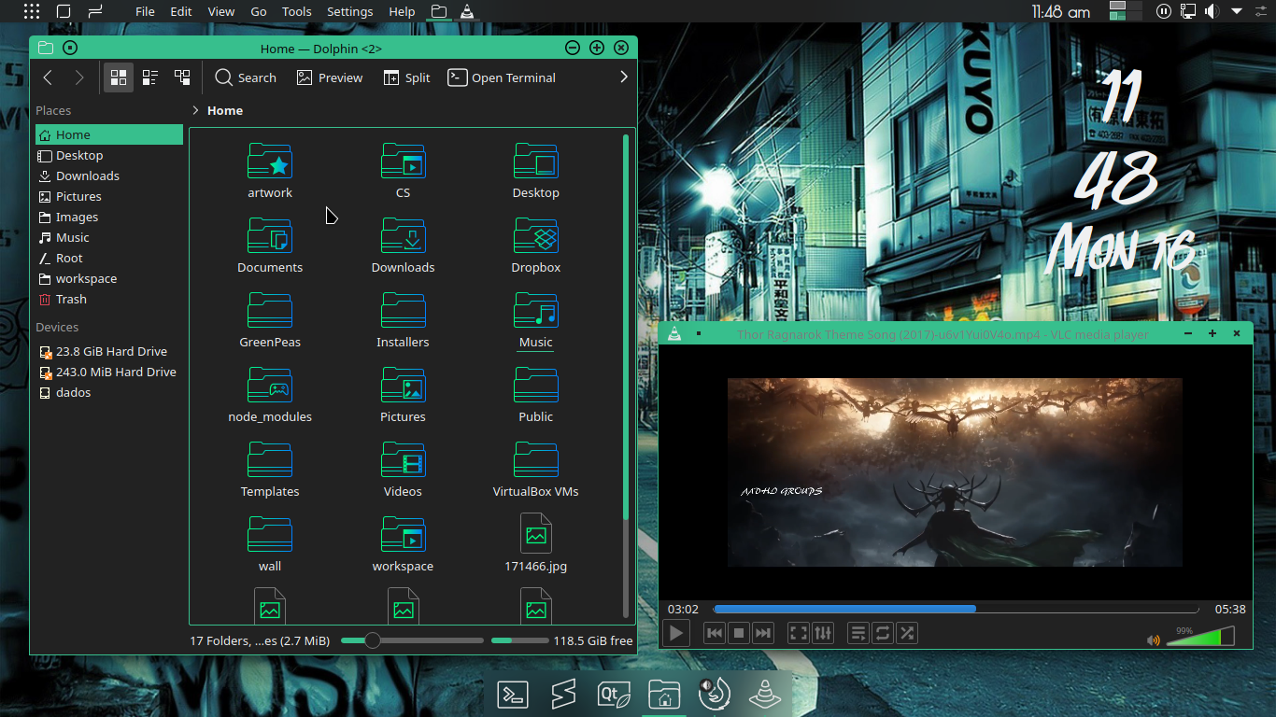Open the application launcher grid icon
The height and width of the screenshot is (717, 1276).
(x=32, y=11)
